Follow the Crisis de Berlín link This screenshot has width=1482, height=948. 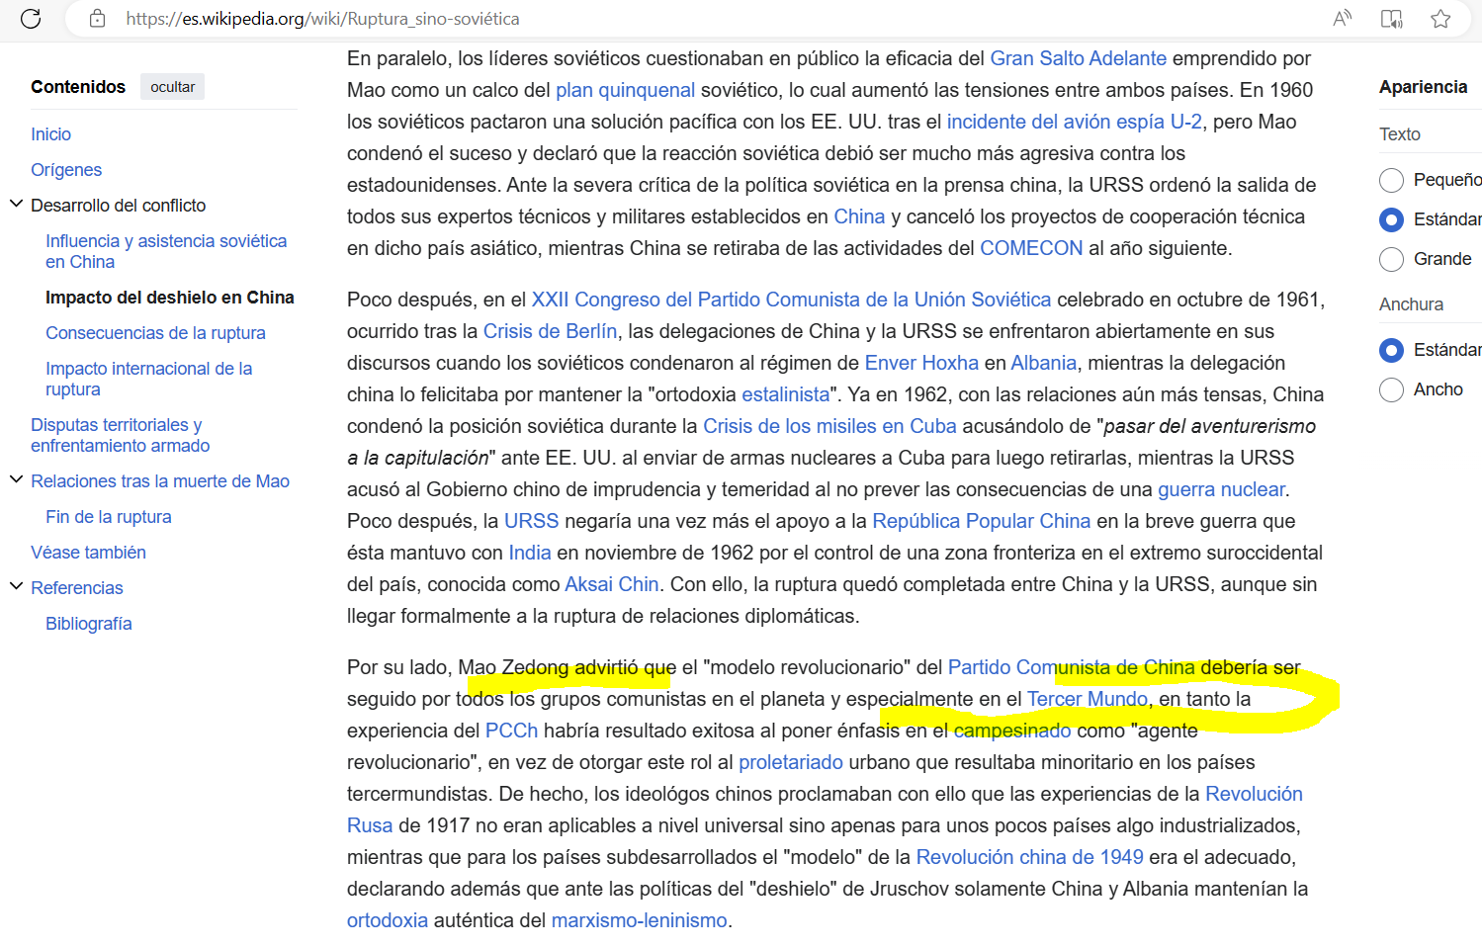click(x=550, y=331)
